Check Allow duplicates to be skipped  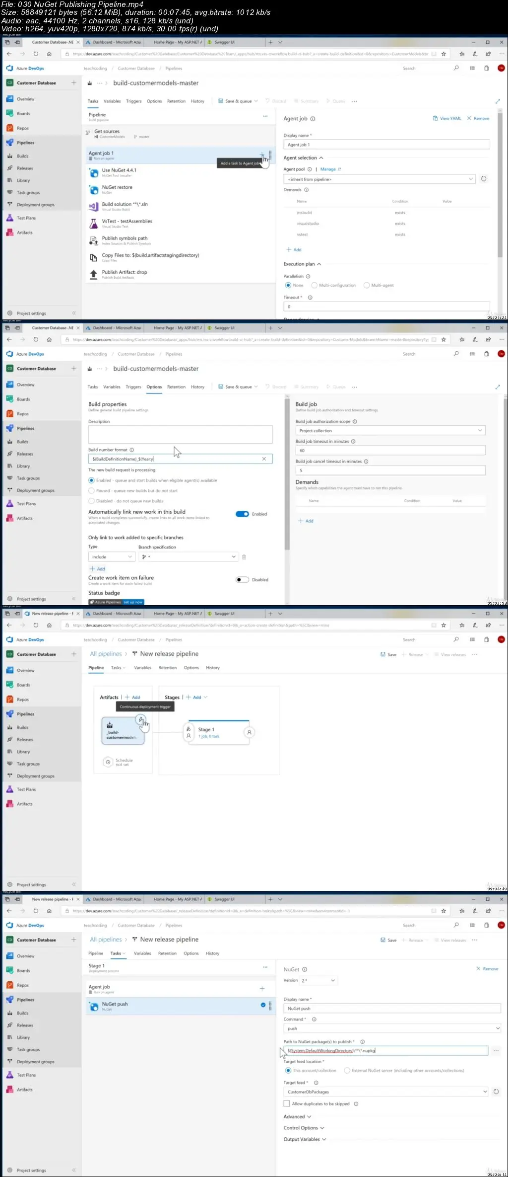(287, 1103)
